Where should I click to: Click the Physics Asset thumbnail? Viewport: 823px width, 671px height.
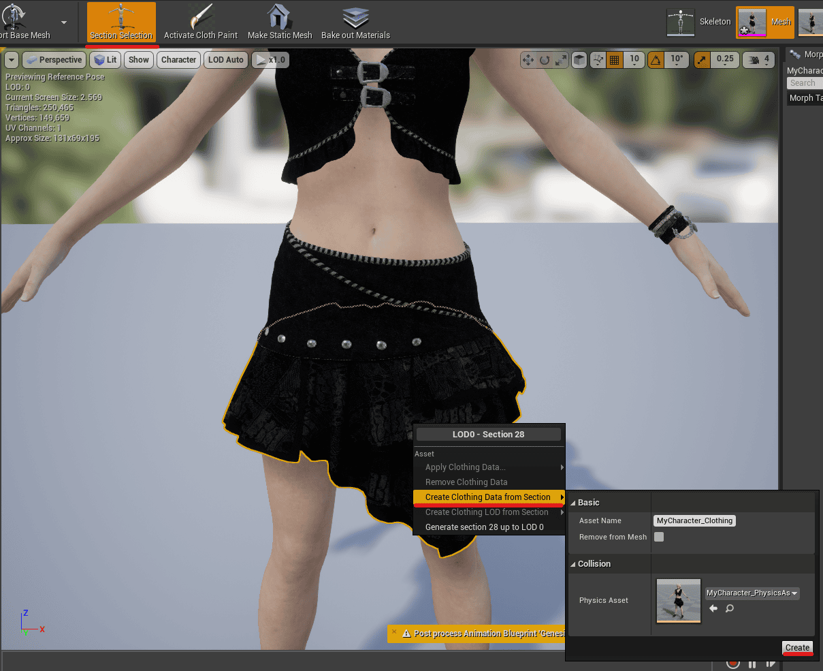point(678,600)
